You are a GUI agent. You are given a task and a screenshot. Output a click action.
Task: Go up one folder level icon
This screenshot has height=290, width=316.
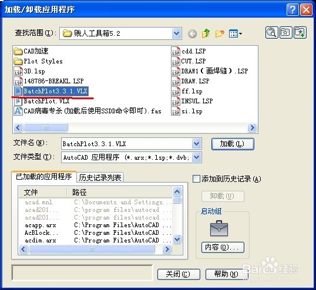click(x=206, y=33)
